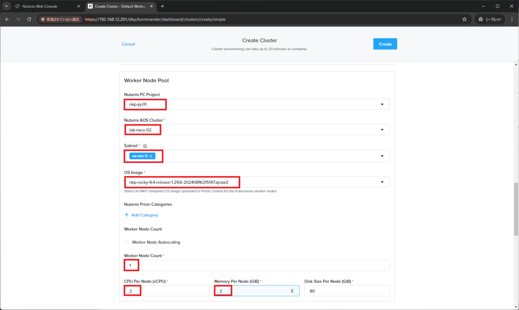Reload the current page
The width and height of the screenshot is (519, 310).
(29, 19)
